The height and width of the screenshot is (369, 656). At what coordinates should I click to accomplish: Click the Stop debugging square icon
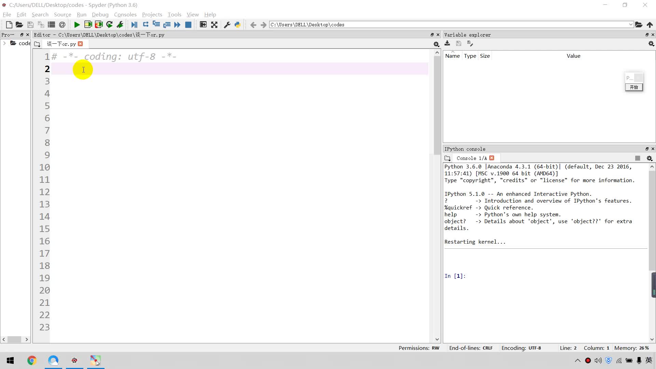(188, 25)
